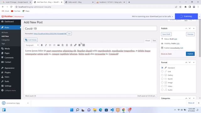Click Move to Trash link
Screen dimensions: 201x113
coord(166,54)
